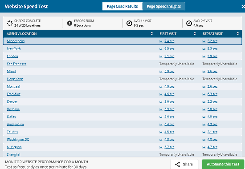Open the Miami location link
The image size is (245, 169).
[12, 71]
